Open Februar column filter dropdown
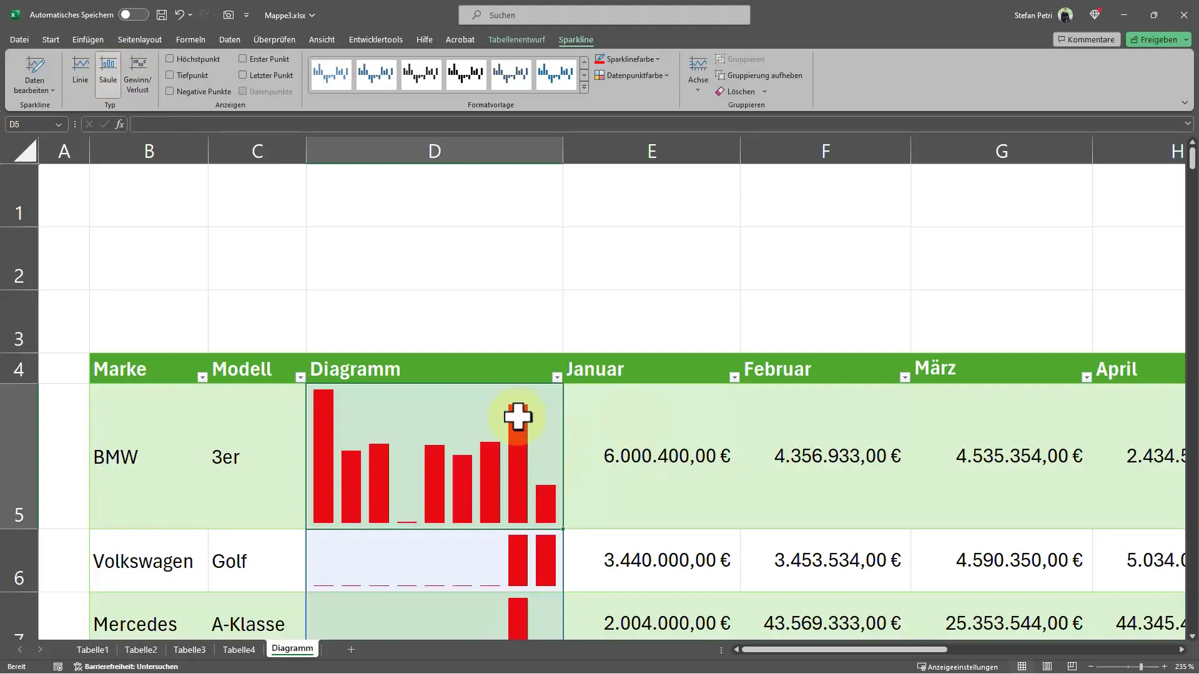The height and width of the screenshot is (674, 1199). click(x=905, y=377)
